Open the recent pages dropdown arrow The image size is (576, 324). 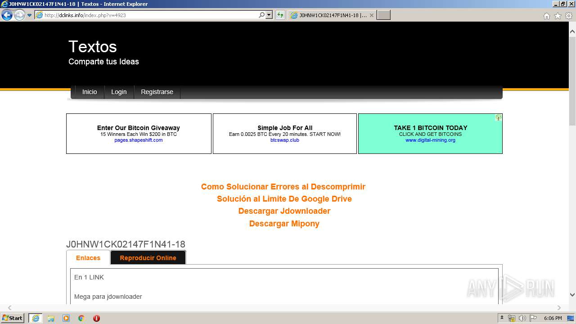[x=30, y=15]
